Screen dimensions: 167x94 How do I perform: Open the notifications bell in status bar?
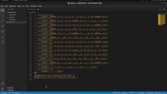tap(164, 93)
